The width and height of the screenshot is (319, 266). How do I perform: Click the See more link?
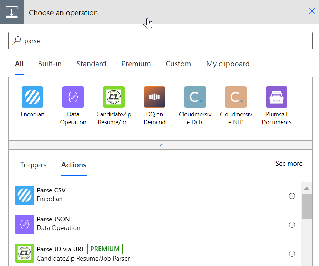point(289,164)
